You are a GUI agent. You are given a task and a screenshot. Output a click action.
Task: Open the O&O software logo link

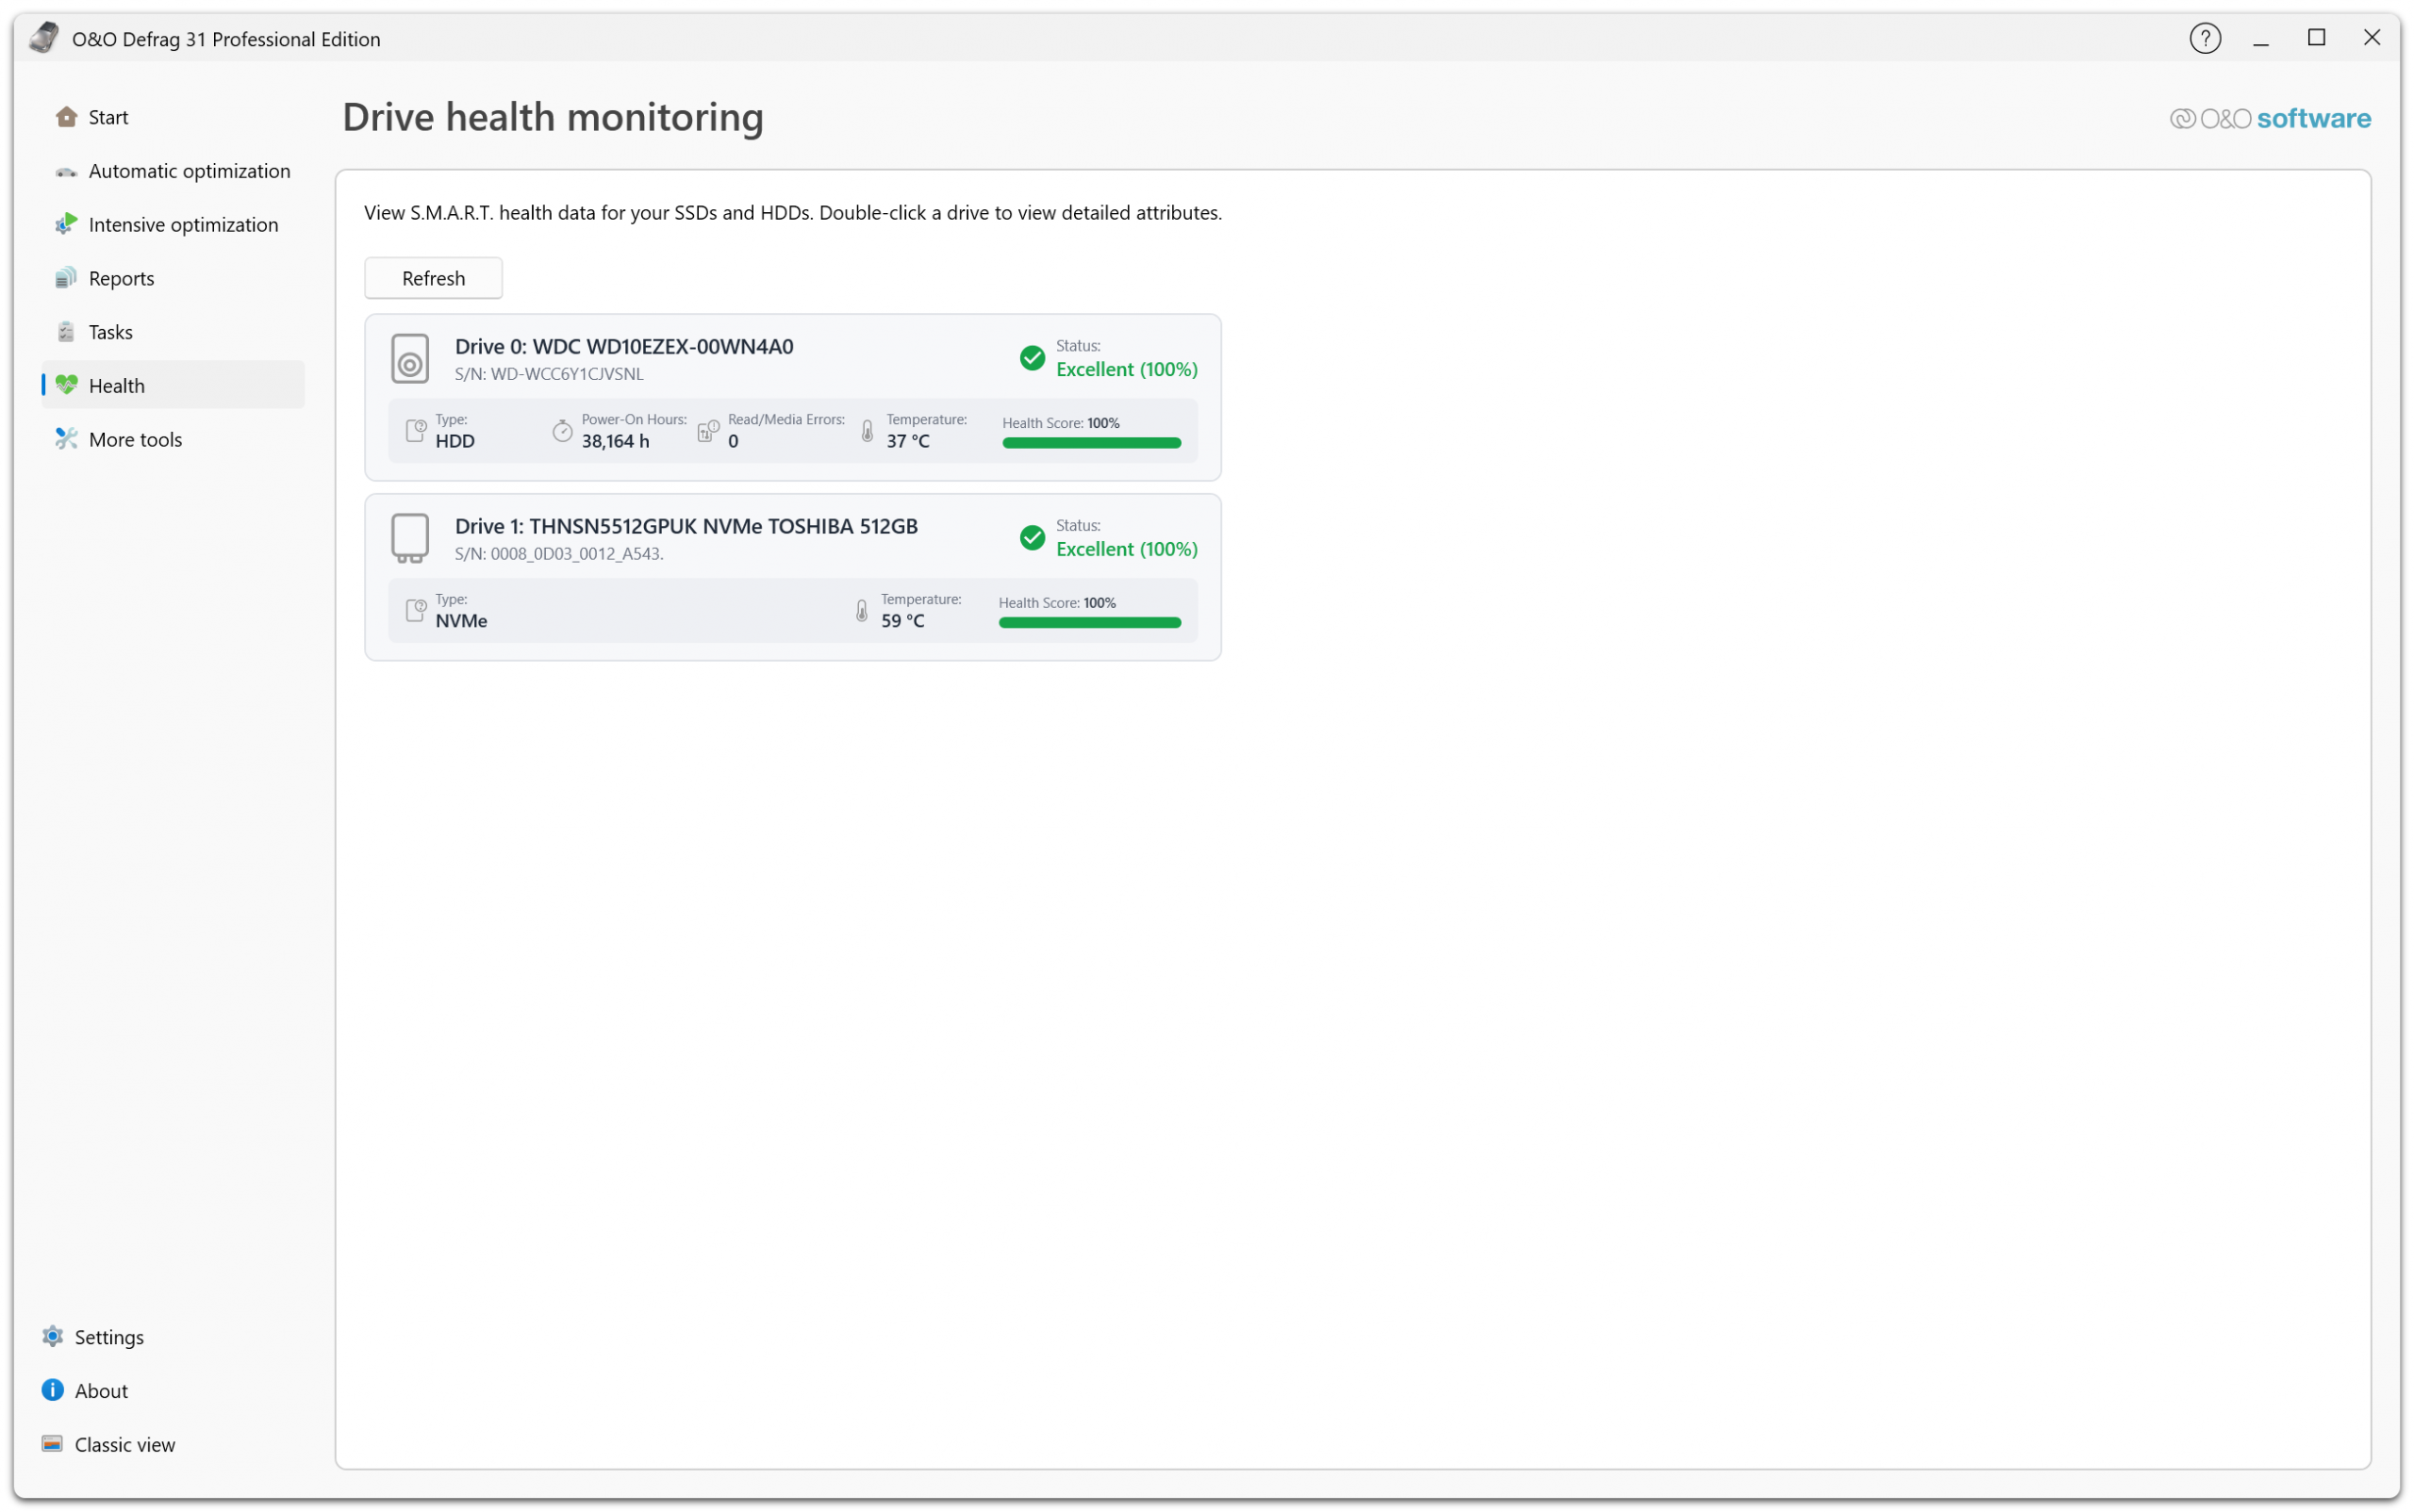(x=2270, y=118)
